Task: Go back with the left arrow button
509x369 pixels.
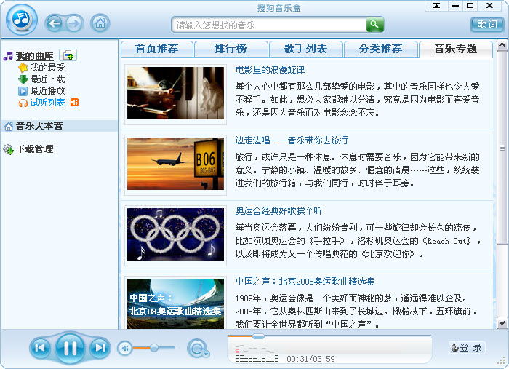Action: click(x=54, y=23)
